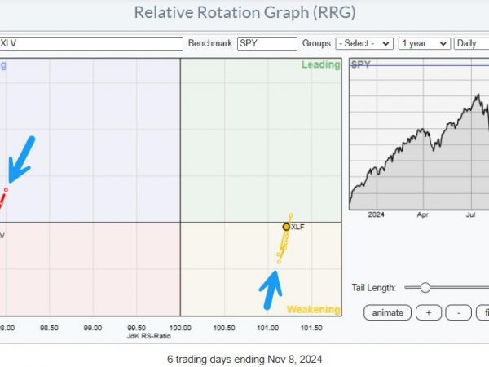Click the Benchmark label
Image resolution: width=489 pixels, height=367 pixels.
[211, 43]
